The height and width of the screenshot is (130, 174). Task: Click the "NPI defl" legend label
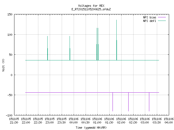(x=150, y=21)
